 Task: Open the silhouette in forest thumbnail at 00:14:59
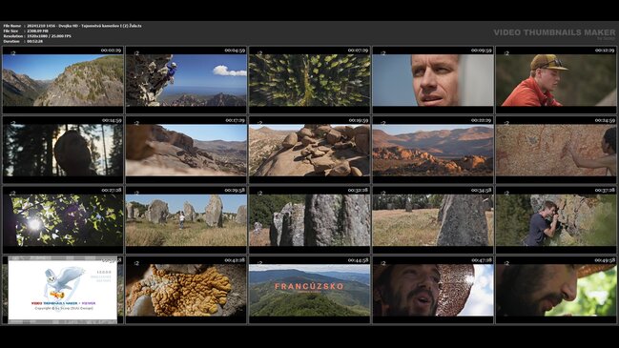[63, 150]
